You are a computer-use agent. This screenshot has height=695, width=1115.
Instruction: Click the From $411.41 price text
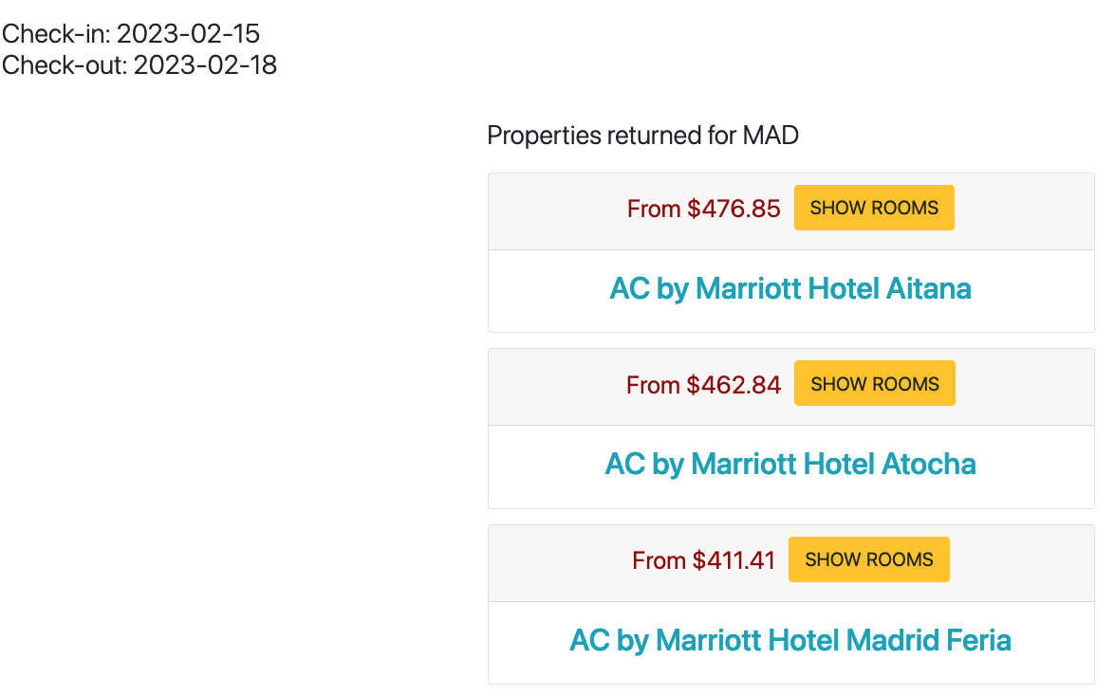tap(703, 560)
